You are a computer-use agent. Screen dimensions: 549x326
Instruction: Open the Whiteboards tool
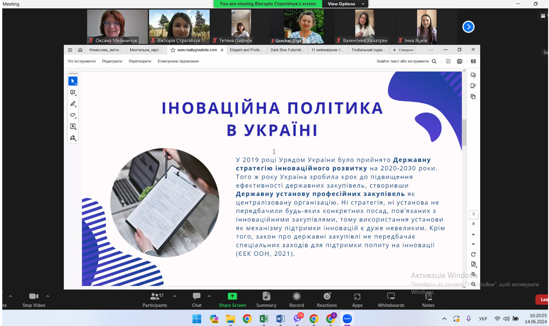coord(391,299)
